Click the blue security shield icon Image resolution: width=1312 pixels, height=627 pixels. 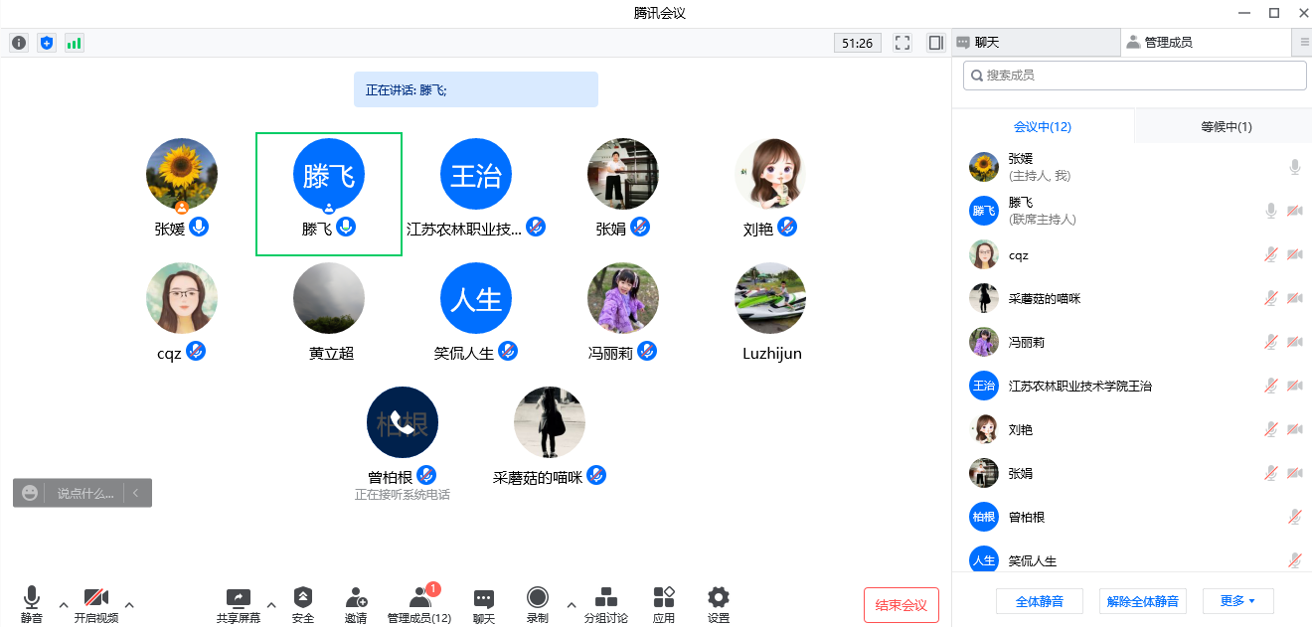point(47,43)
